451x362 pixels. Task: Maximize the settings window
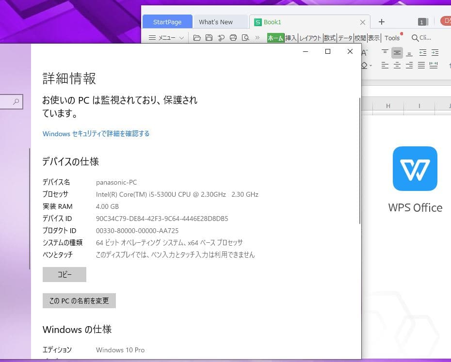point(328,51)
